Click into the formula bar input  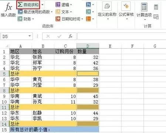[122, 36]
